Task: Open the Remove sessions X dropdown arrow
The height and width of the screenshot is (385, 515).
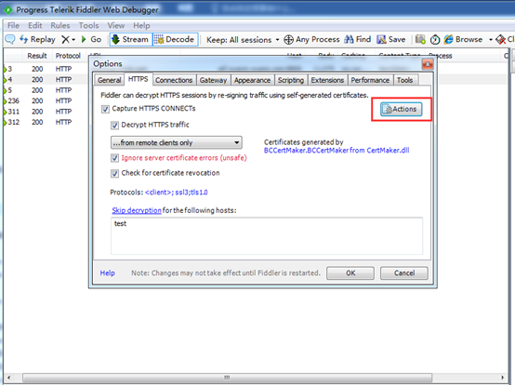Action: tap(73, 40)
